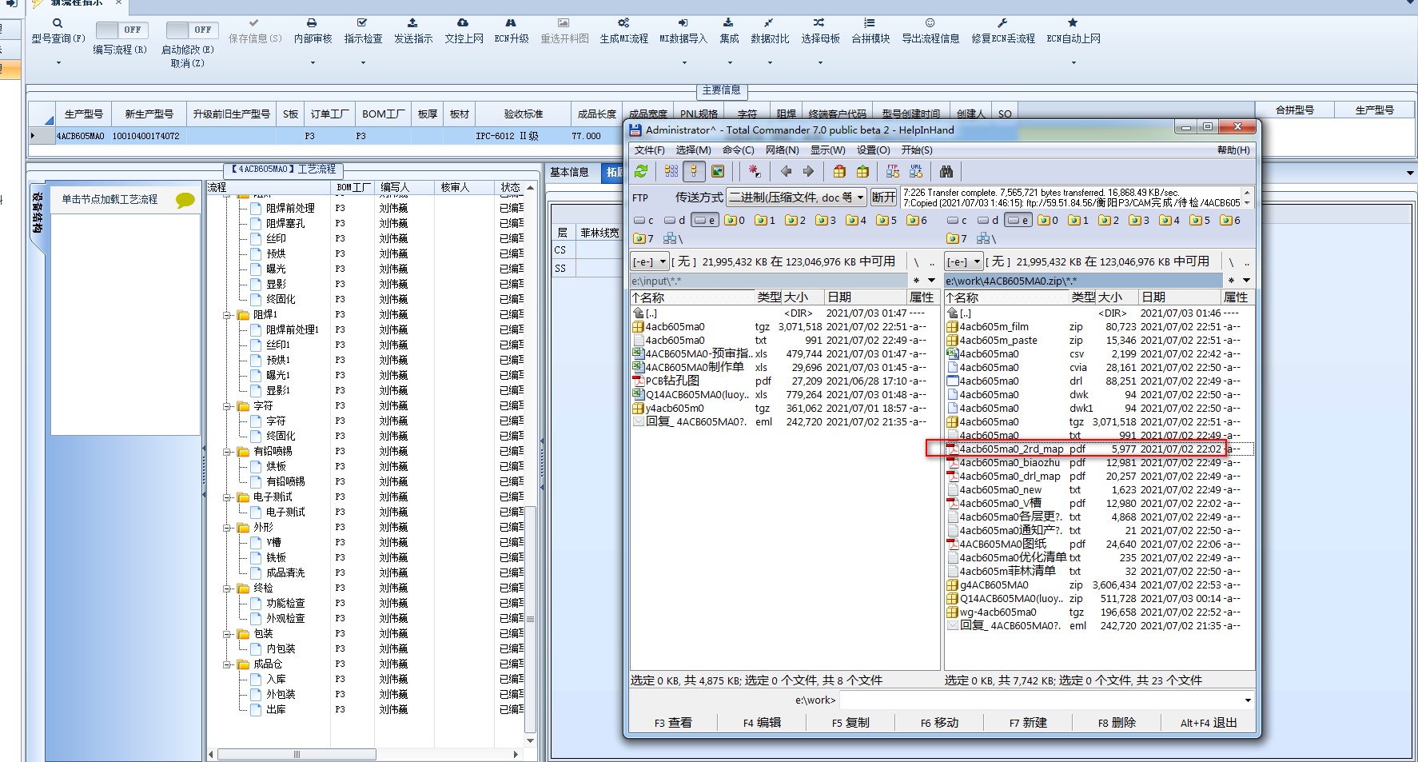Click the 修复ECN丢流程 wrench icon
This screenshot has height=762, width=1418.
tap(1002, 23)
